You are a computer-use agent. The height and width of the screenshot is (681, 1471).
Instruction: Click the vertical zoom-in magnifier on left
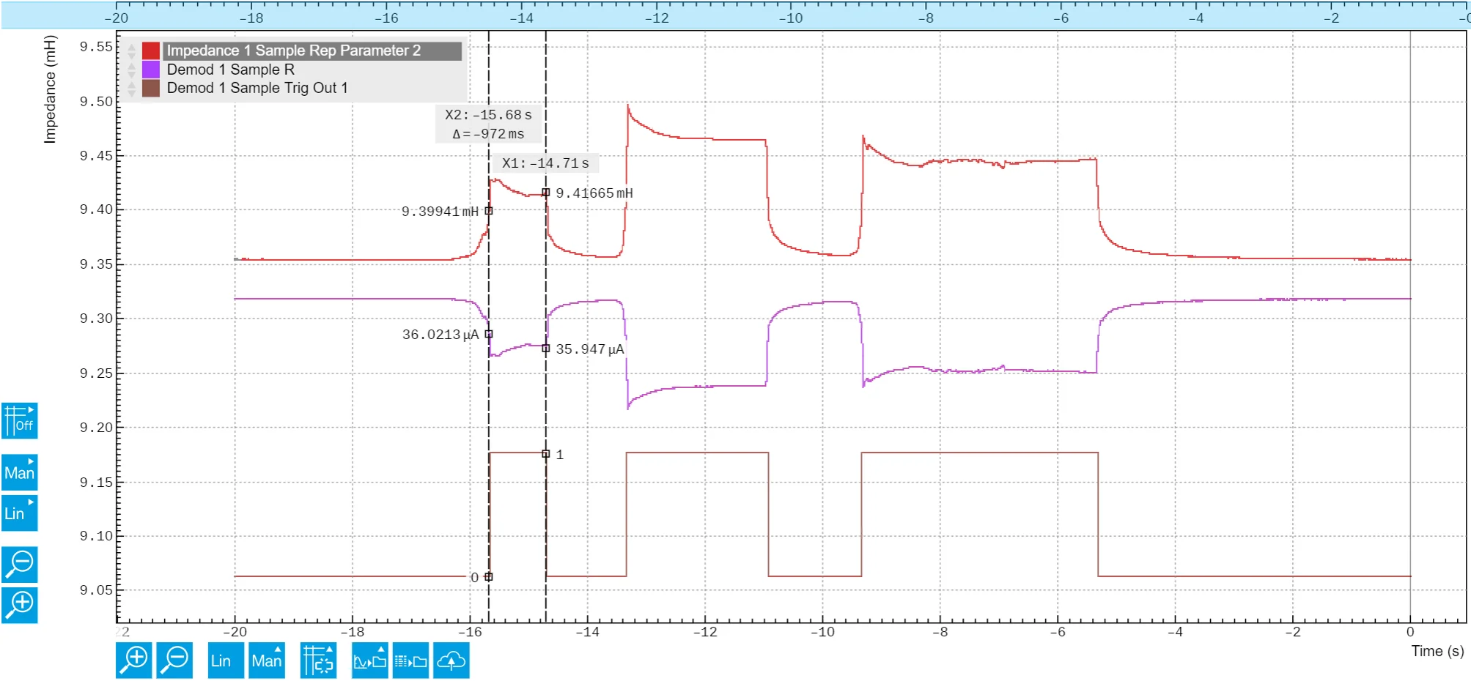20,606
